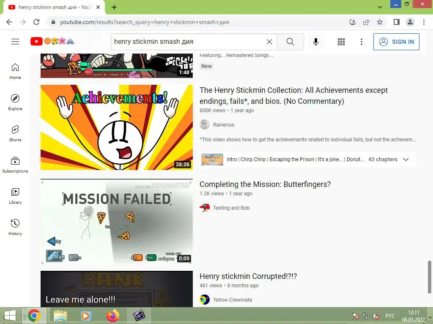Expand the 42 chapters chevron
The height and width of the screenshot is (324, 433).
(x=406, y=159)
